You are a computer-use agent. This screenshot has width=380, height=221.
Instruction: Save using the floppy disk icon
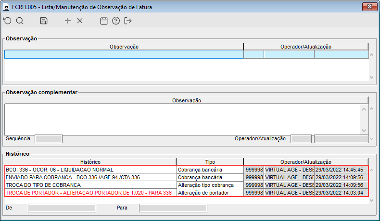pos(44,21)
